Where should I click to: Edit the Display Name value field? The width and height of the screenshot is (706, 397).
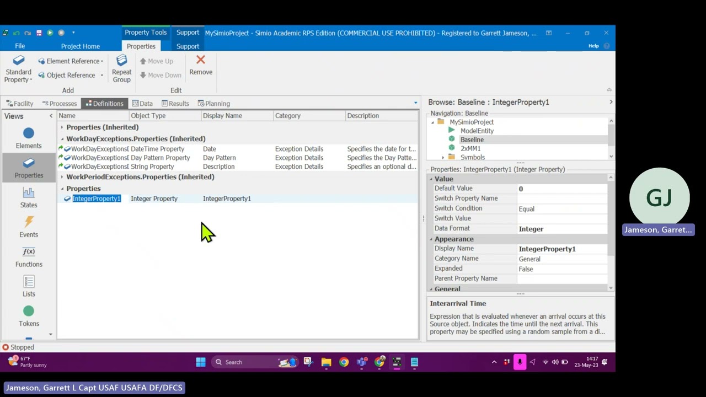[x=562, y=249]
